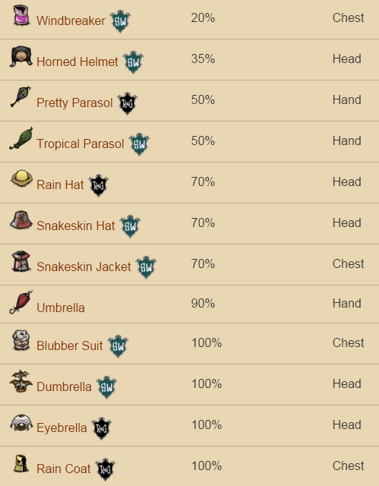Open the Rain Coat link
Image resolution: width=379 pixels, height=486 pixels.
click(64, 469)
